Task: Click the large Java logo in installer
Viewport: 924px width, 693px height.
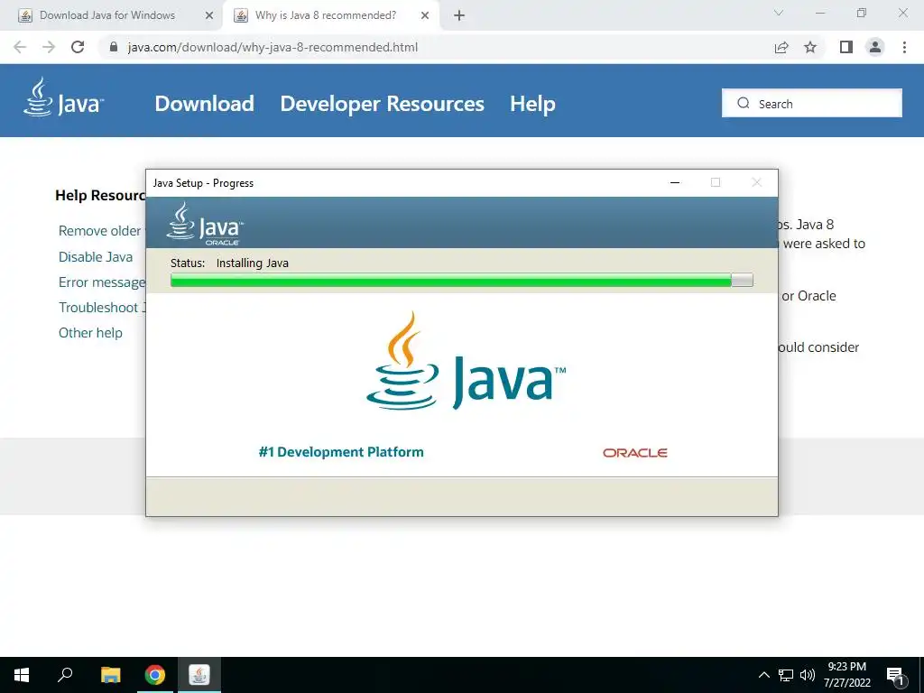Action: [466, 361]
